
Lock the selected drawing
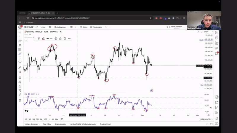coord(60,39)
